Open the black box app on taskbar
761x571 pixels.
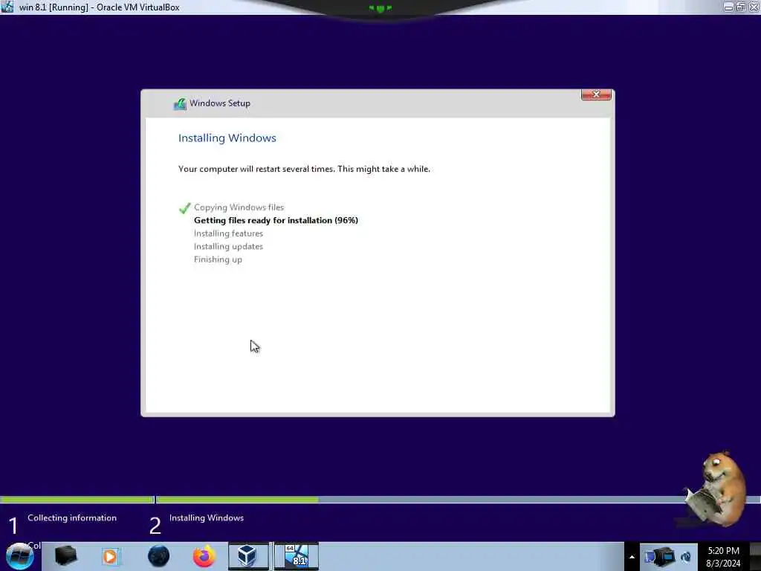[65, 556]
